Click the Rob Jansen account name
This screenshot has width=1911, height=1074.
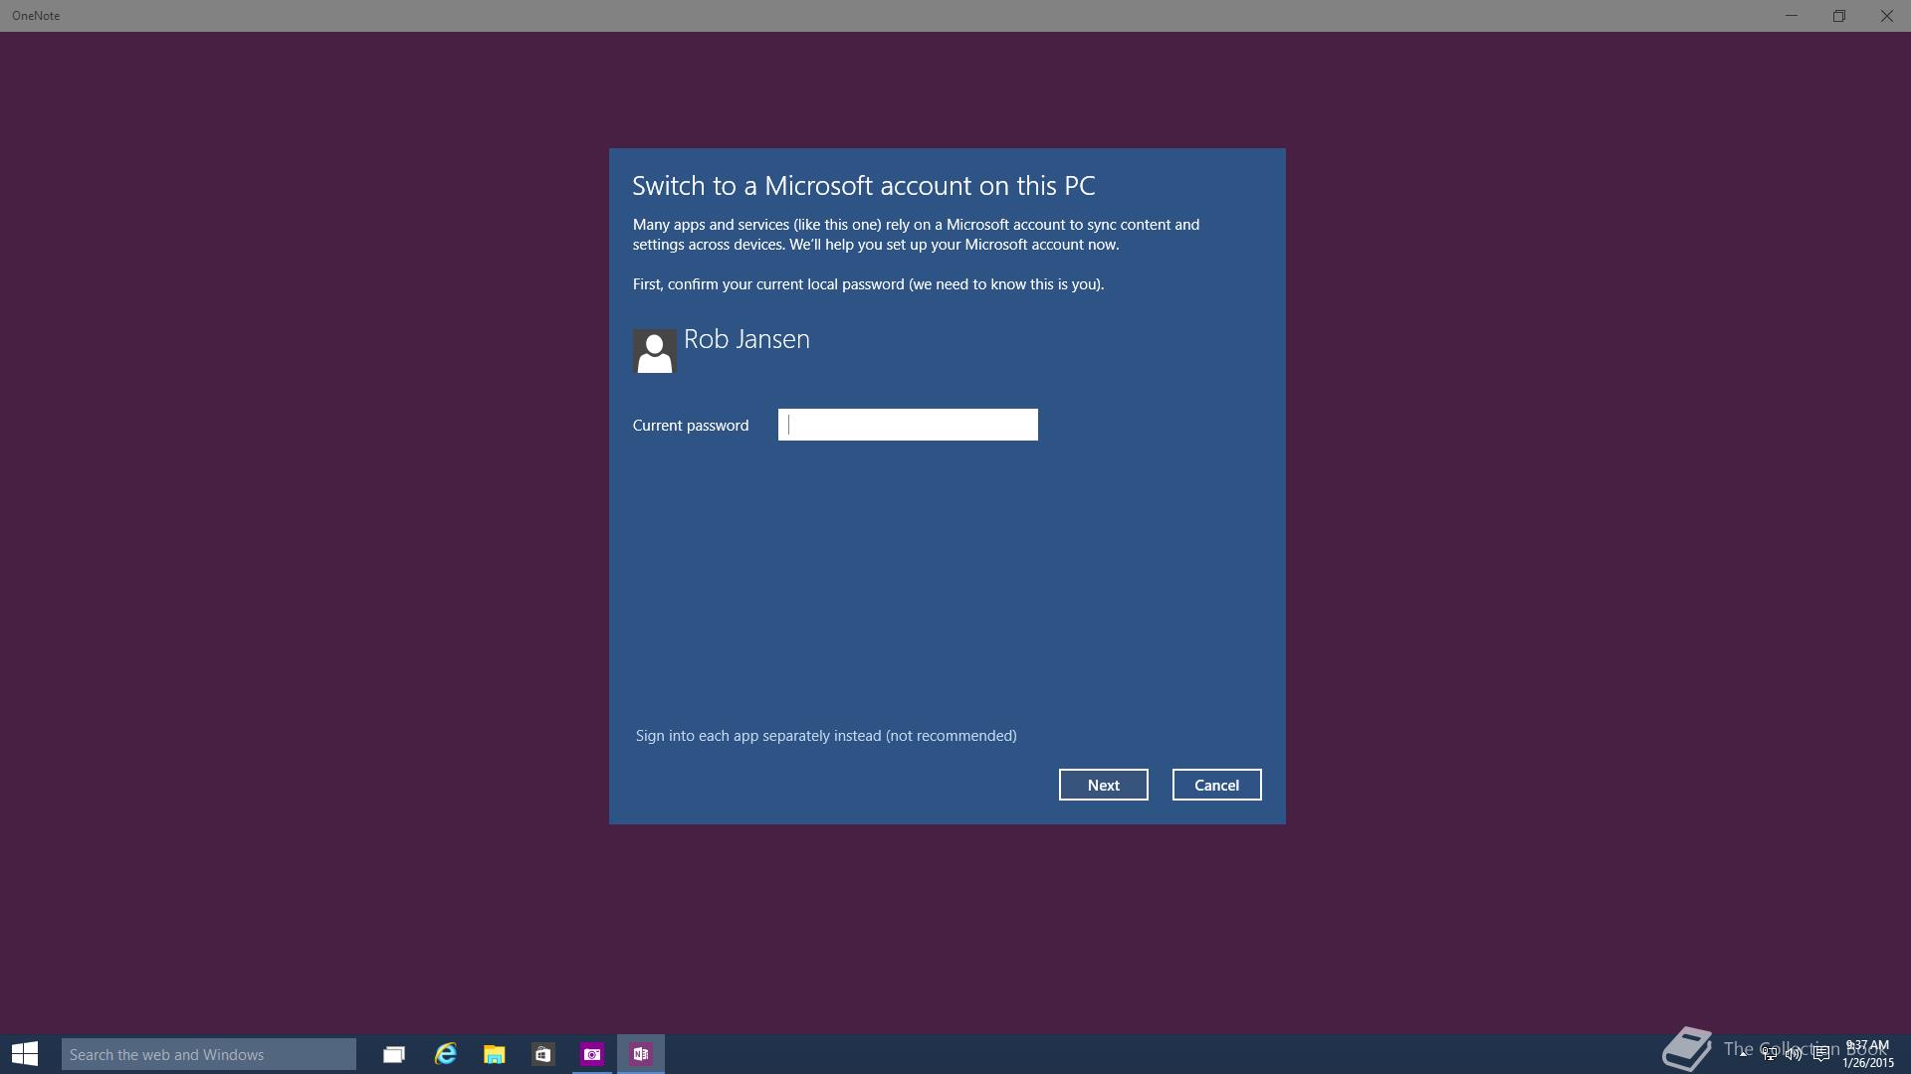click(746, 339)
